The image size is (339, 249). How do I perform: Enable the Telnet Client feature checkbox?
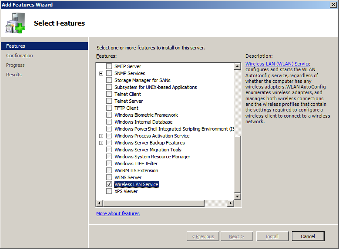(x=109, y=94)
